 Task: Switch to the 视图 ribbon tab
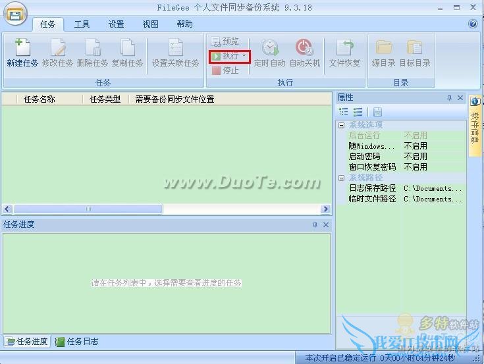pos(150,24)
